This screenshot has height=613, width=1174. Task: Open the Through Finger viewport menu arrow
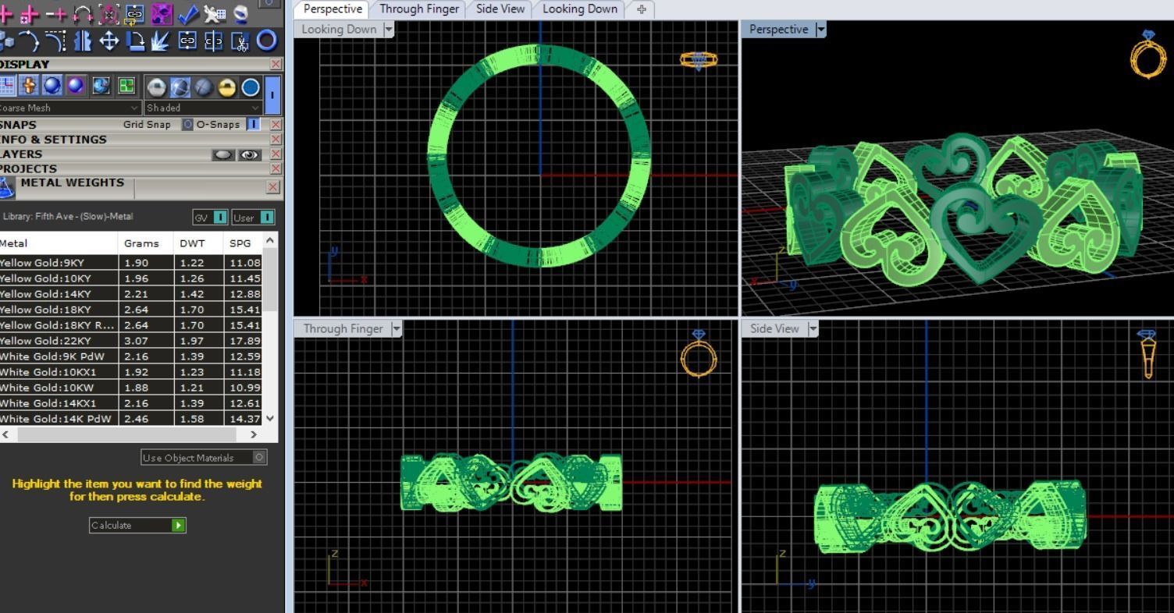[397, 328]
